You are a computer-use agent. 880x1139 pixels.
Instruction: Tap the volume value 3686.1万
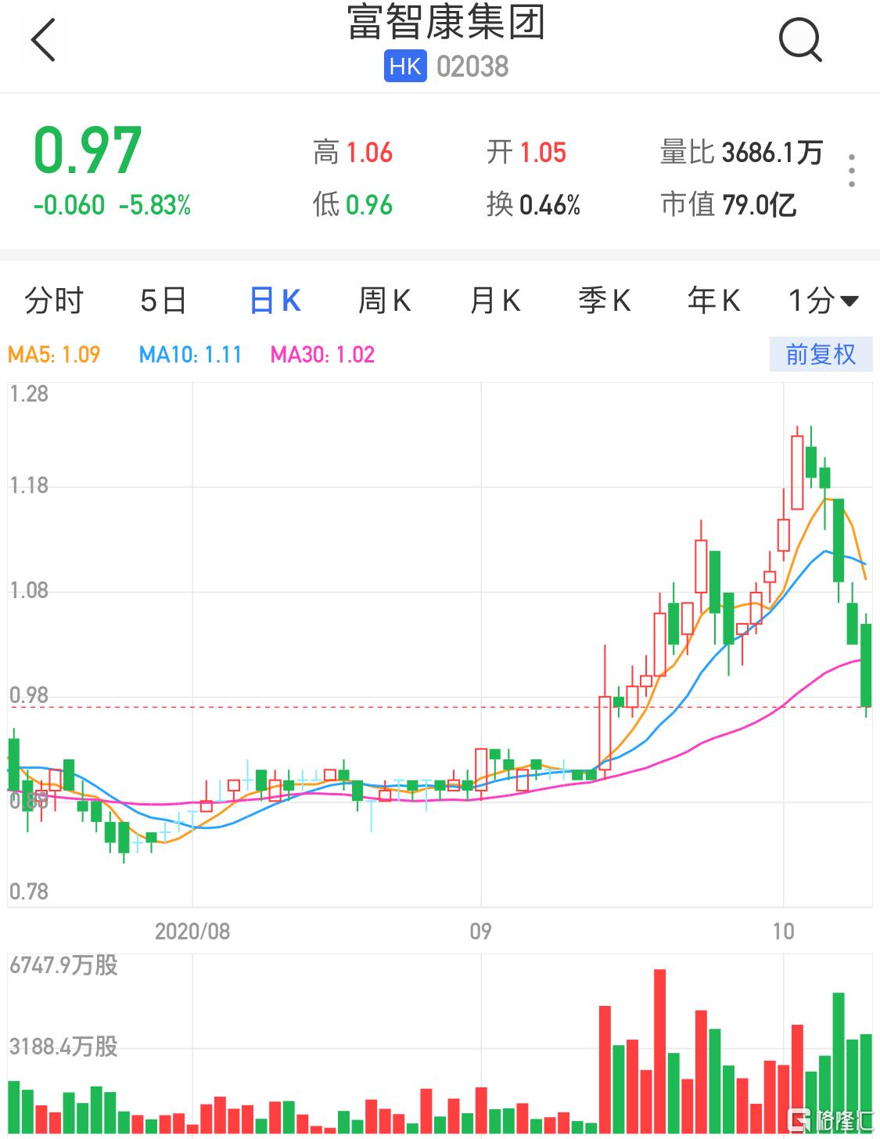click(x=773, y=153)
